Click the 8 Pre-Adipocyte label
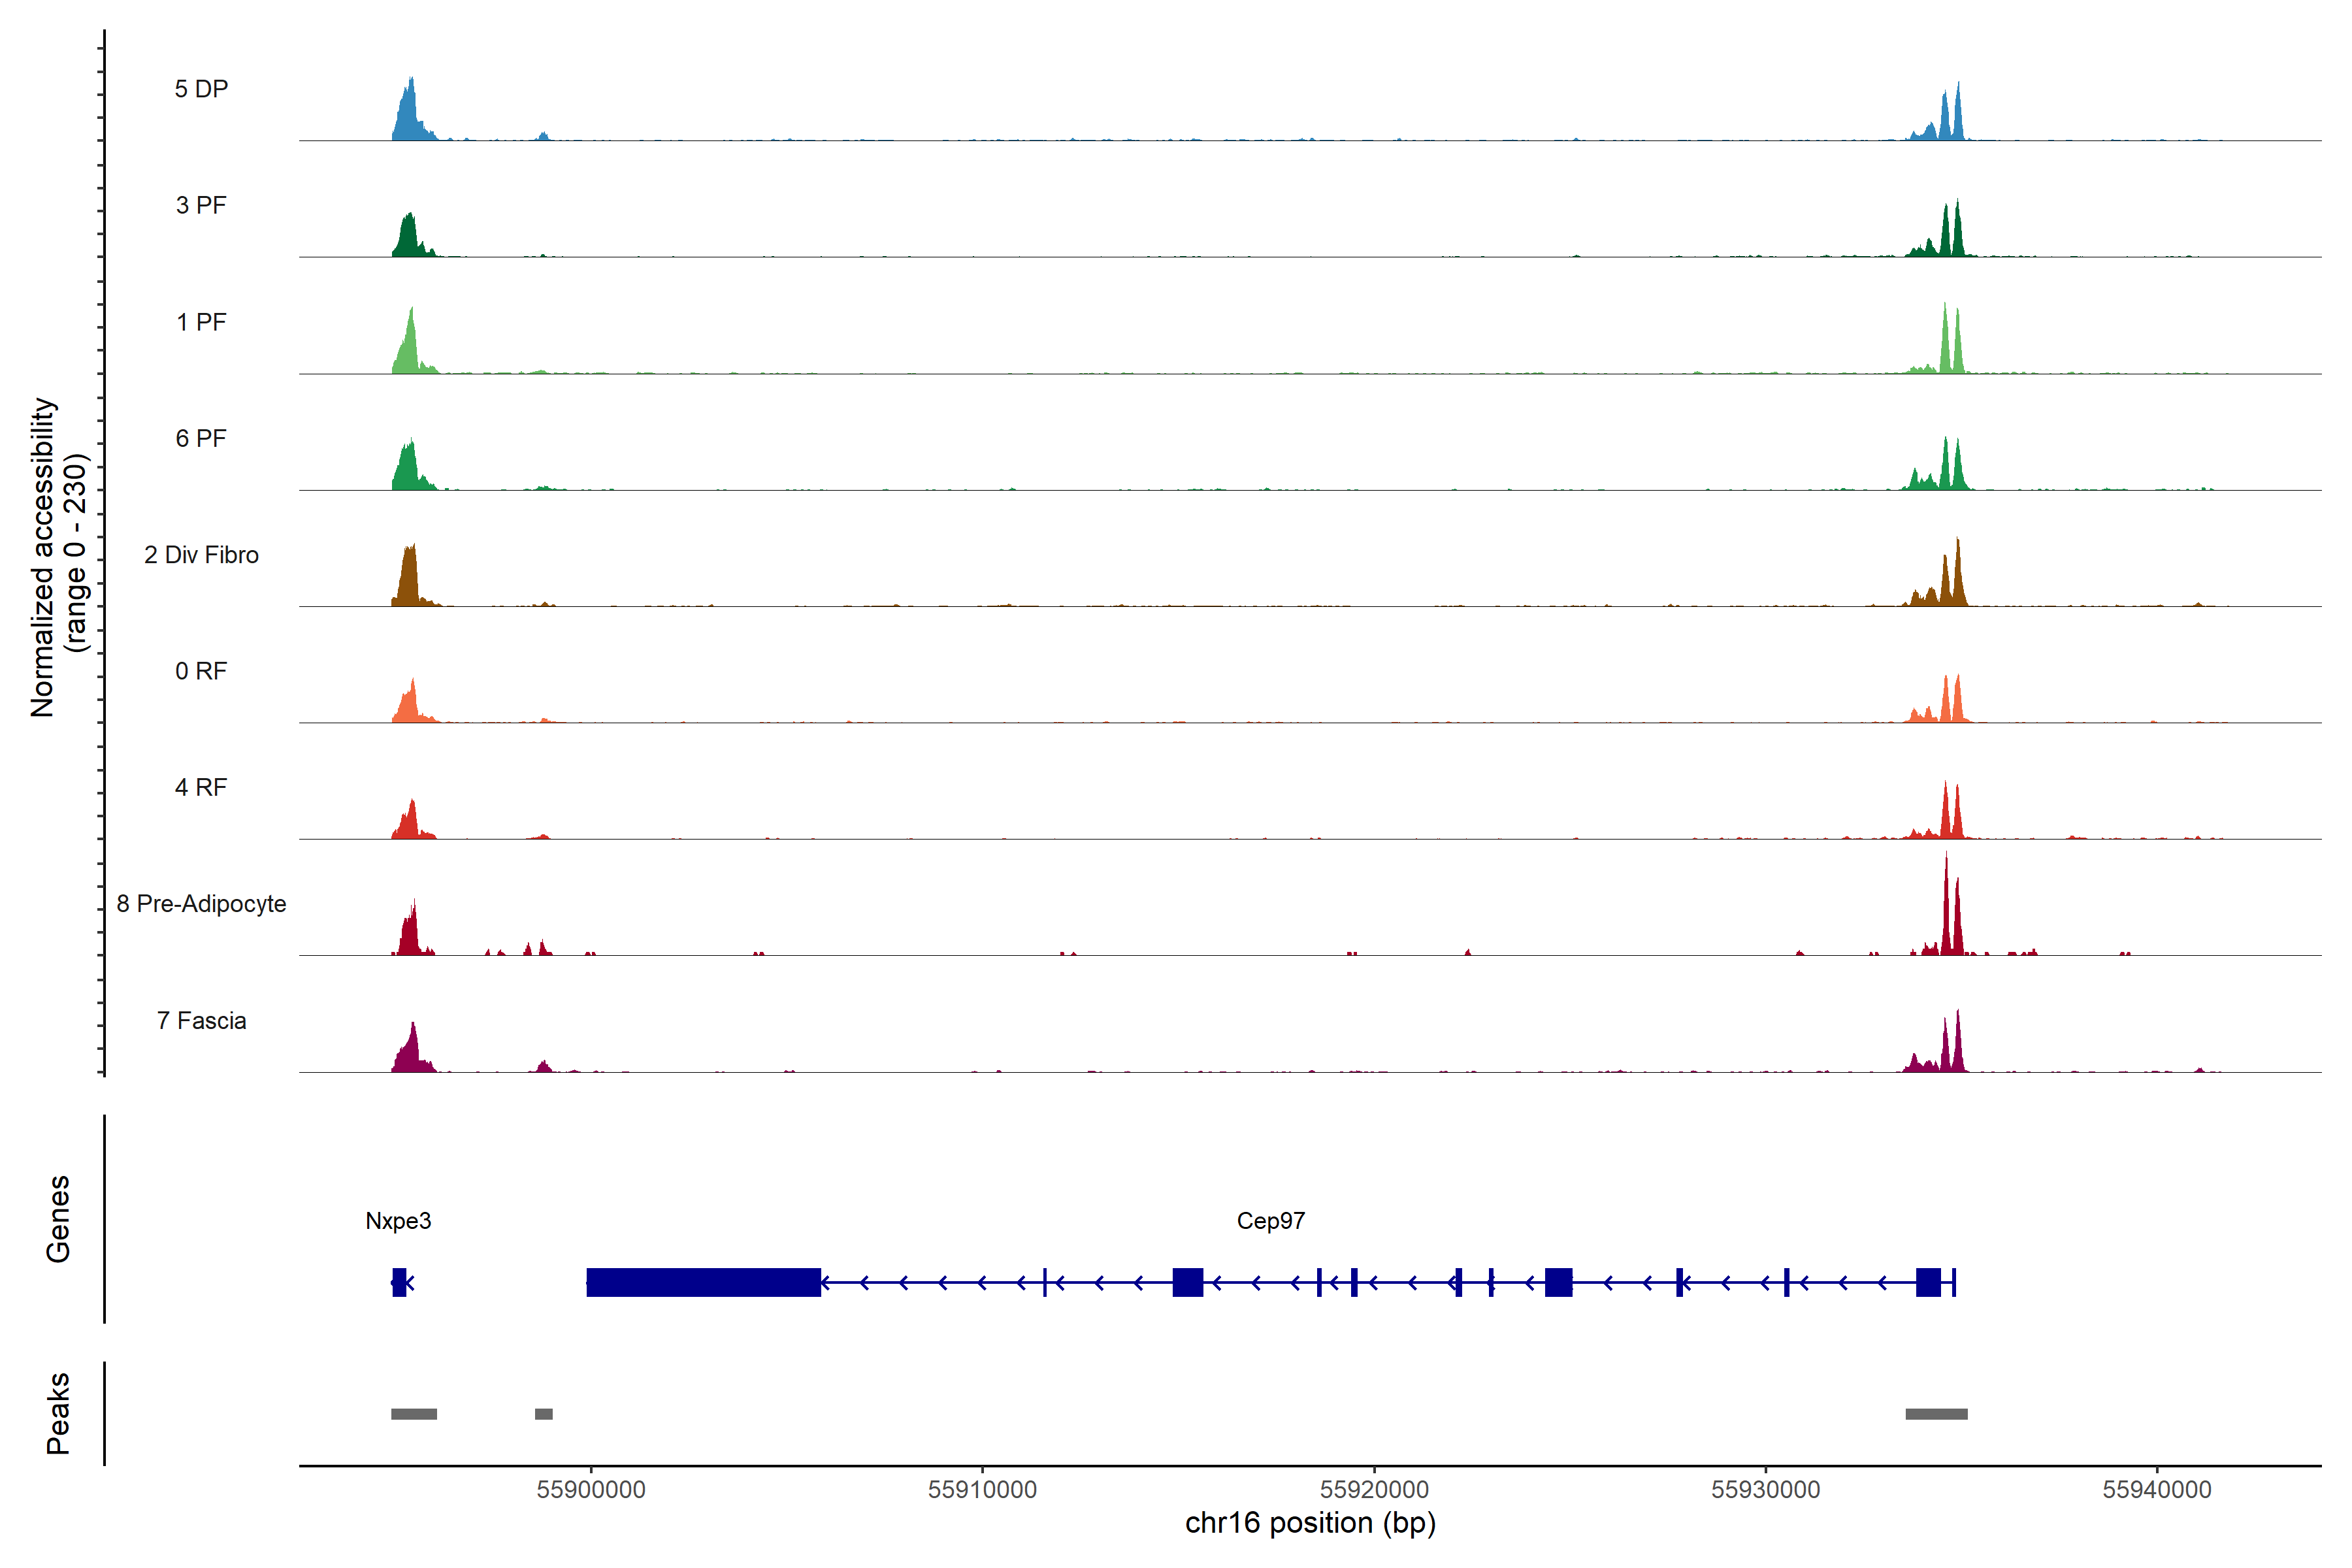 (201, 904)
